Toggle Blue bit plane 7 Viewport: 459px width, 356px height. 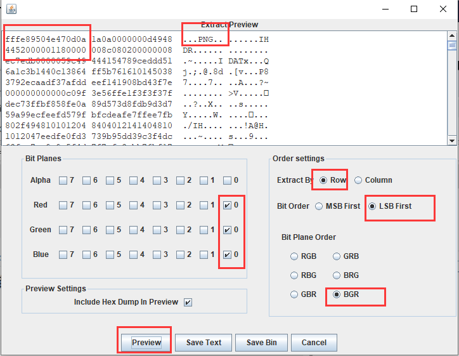point(63,254)
